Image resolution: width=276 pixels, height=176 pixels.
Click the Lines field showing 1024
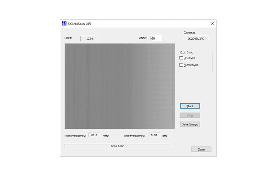click(89, 39)
